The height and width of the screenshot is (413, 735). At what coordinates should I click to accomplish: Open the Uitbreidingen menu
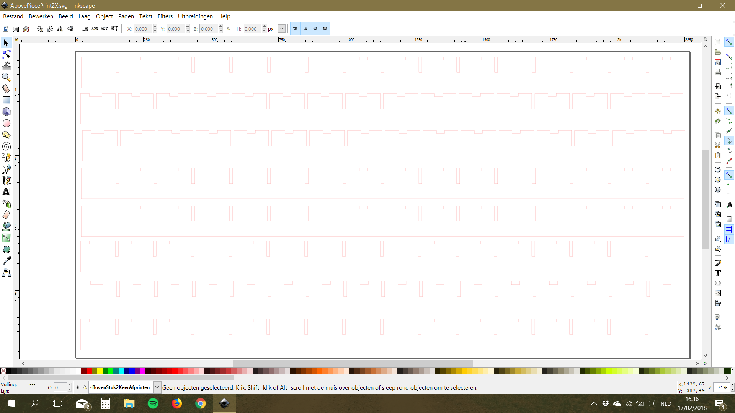pos(195,16)
